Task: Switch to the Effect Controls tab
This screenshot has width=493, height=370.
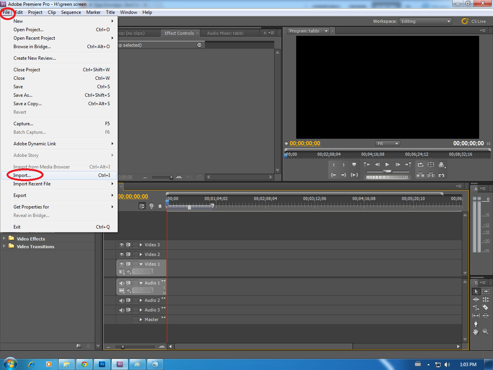Action: pos(179,33)
